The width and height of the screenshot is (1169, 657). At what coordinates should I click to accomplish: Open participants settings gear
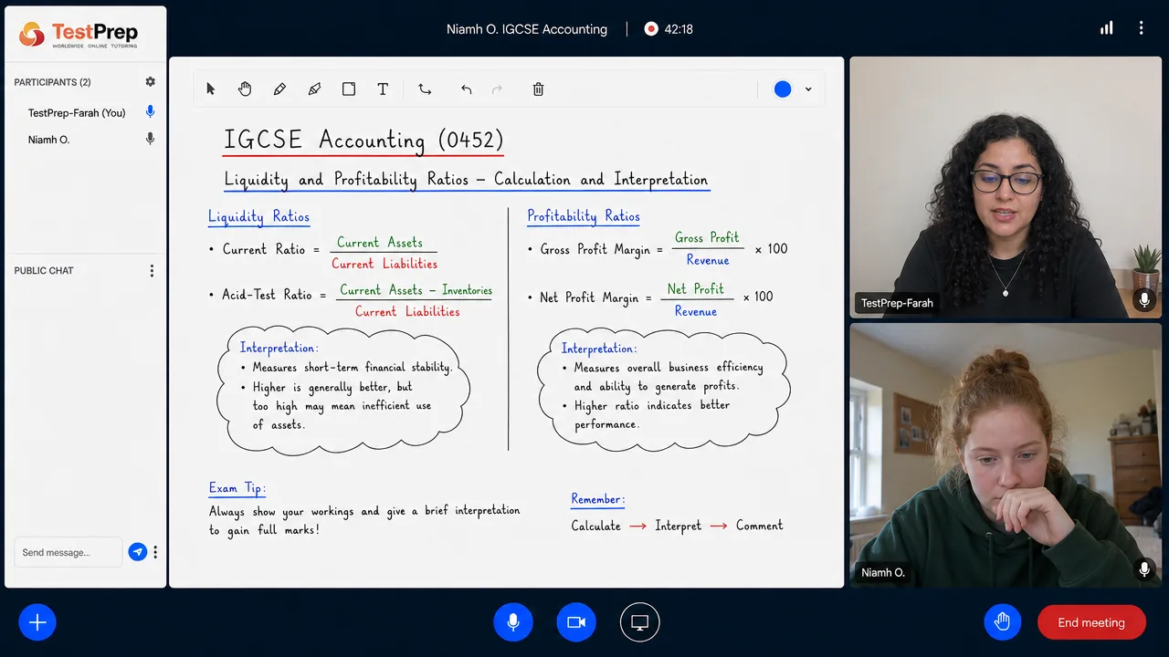pyautogui.click(x=151, y=82)
